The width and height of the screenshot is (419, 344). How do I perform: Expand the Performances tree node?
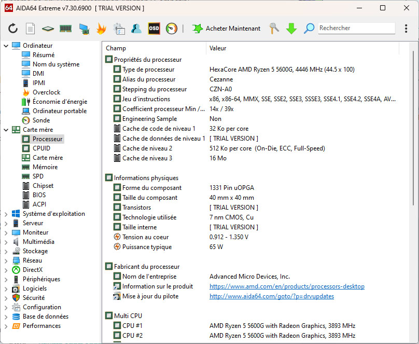pos(6,326)
